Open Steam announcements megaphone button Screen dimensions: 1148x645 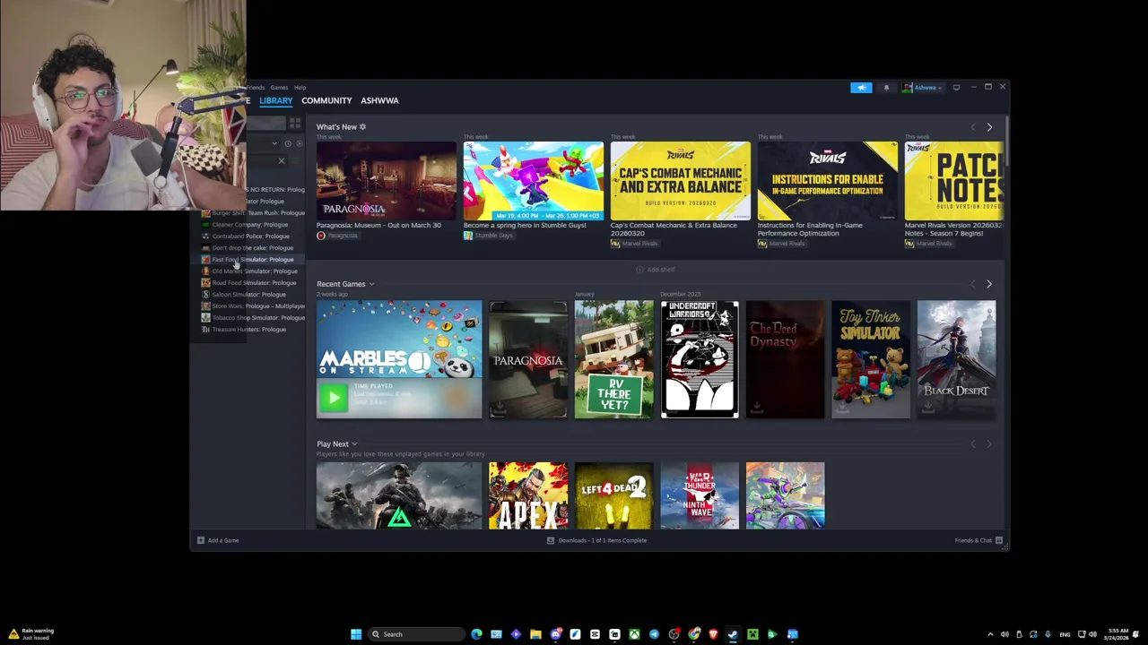click(861, 88)
